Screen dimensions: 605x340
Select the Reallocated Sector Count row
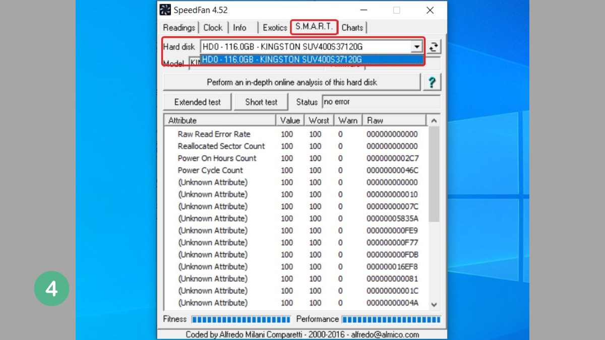[296, 146]
